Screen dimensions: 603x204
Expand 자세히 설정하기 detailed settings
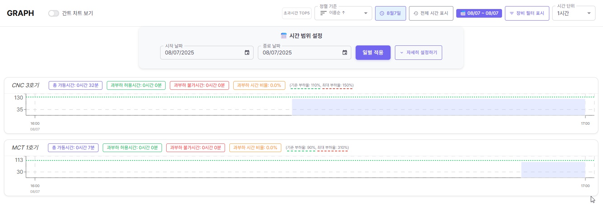[x=418, y=53]
